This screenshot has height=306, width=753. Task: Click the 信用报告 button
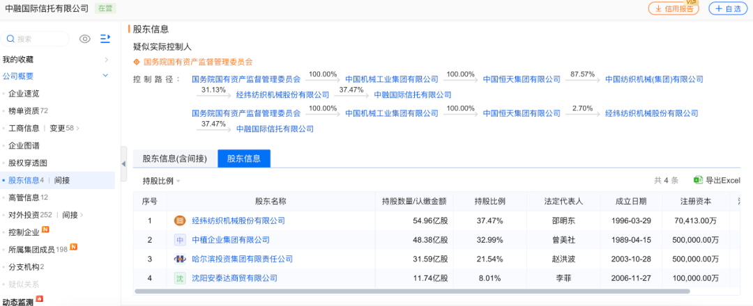[674, 8]
